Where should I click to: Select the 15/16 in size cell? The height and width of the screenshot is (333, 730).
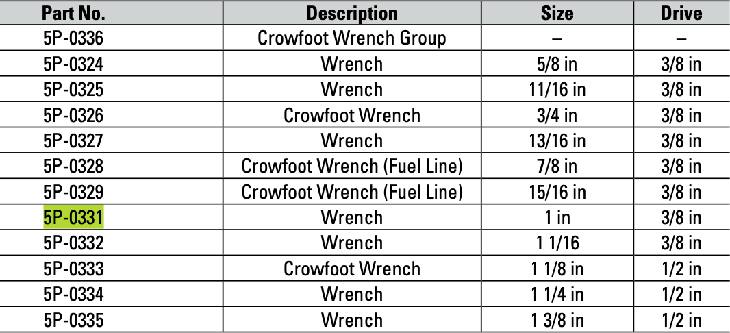point(556,193)
